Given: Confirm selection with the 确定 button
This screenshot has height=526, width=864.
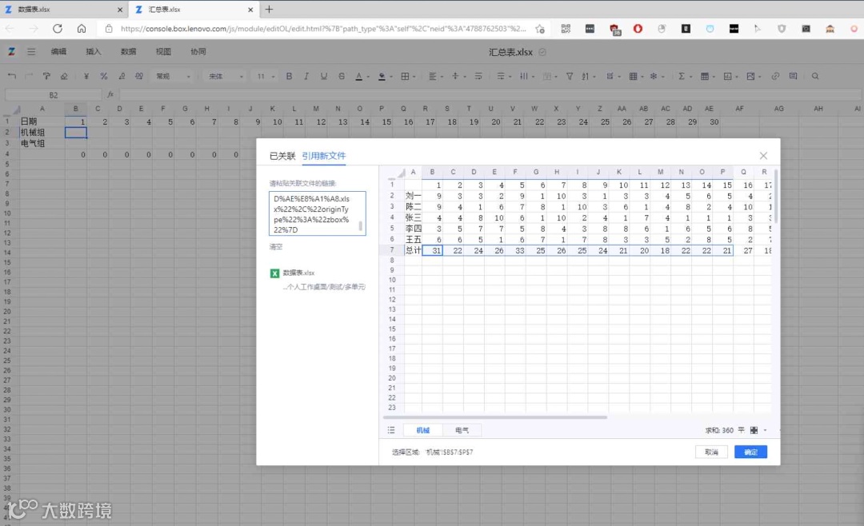Looking at the screenshot, I should coord(750,452).
